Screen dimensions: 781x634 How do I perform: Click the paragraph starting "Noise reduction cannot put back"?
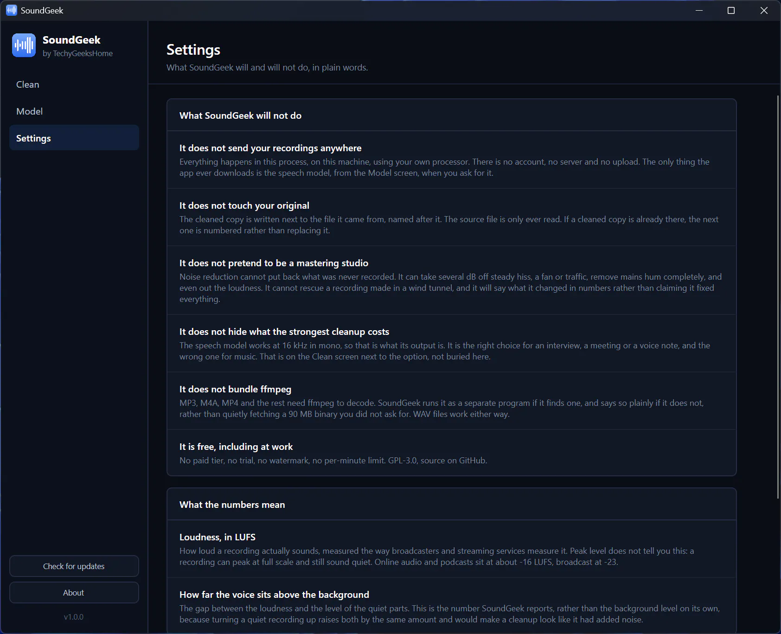click(451, 288)
